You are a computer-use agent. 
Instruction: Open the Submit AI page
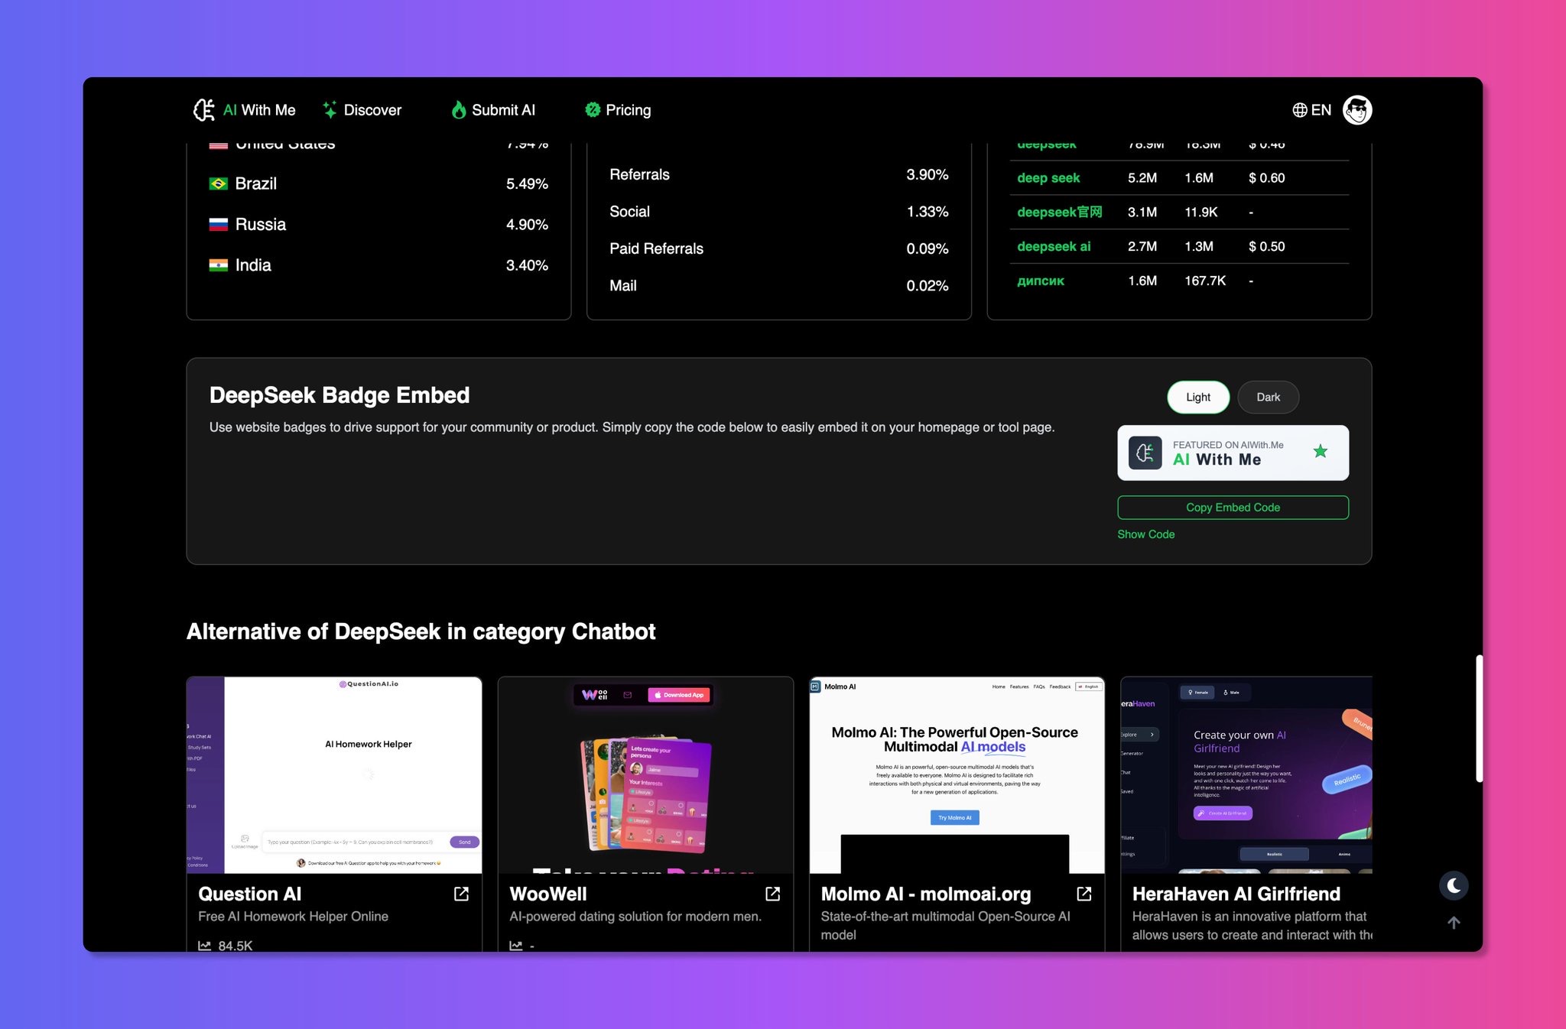[502, 110]
